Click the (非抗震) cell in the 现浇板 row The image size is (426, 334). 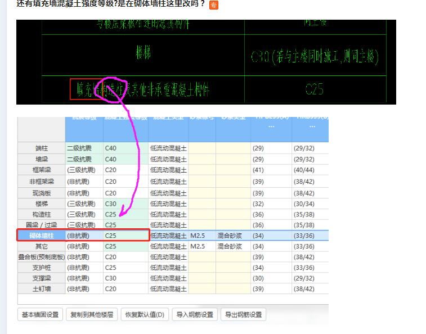84,193
